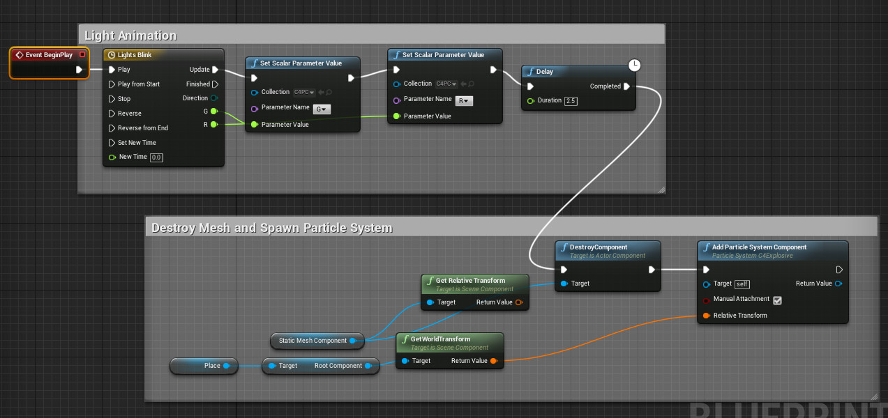Click the Play input pin on Lights Blink
This screenshot has width=888, height=418.
click(x=112, y=70)
